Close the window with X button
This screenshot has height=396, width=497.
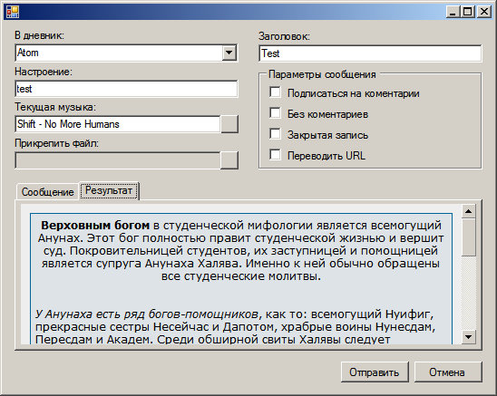[x=484, y=12]
